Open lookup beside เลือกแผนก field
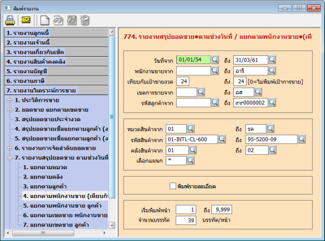Image resolution: width=325 pixels, height=241 pixels. pos(191,161)
